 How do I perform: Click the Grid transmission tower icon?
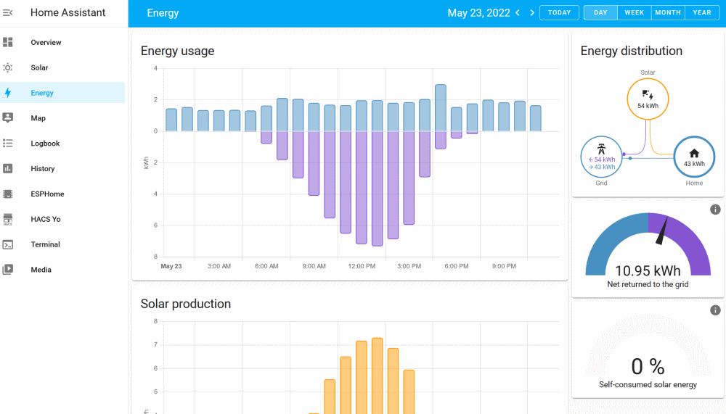[601, 149]
